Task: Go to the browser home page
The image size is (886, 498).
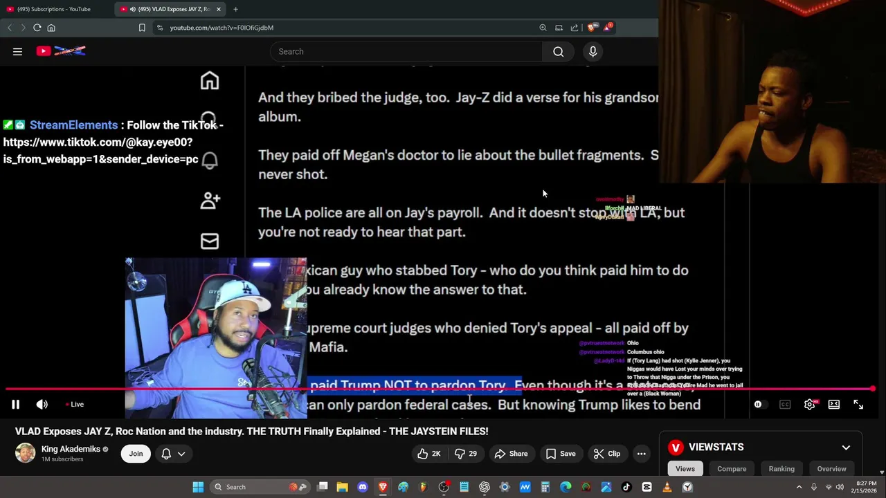Action: [x=51, y=28]
